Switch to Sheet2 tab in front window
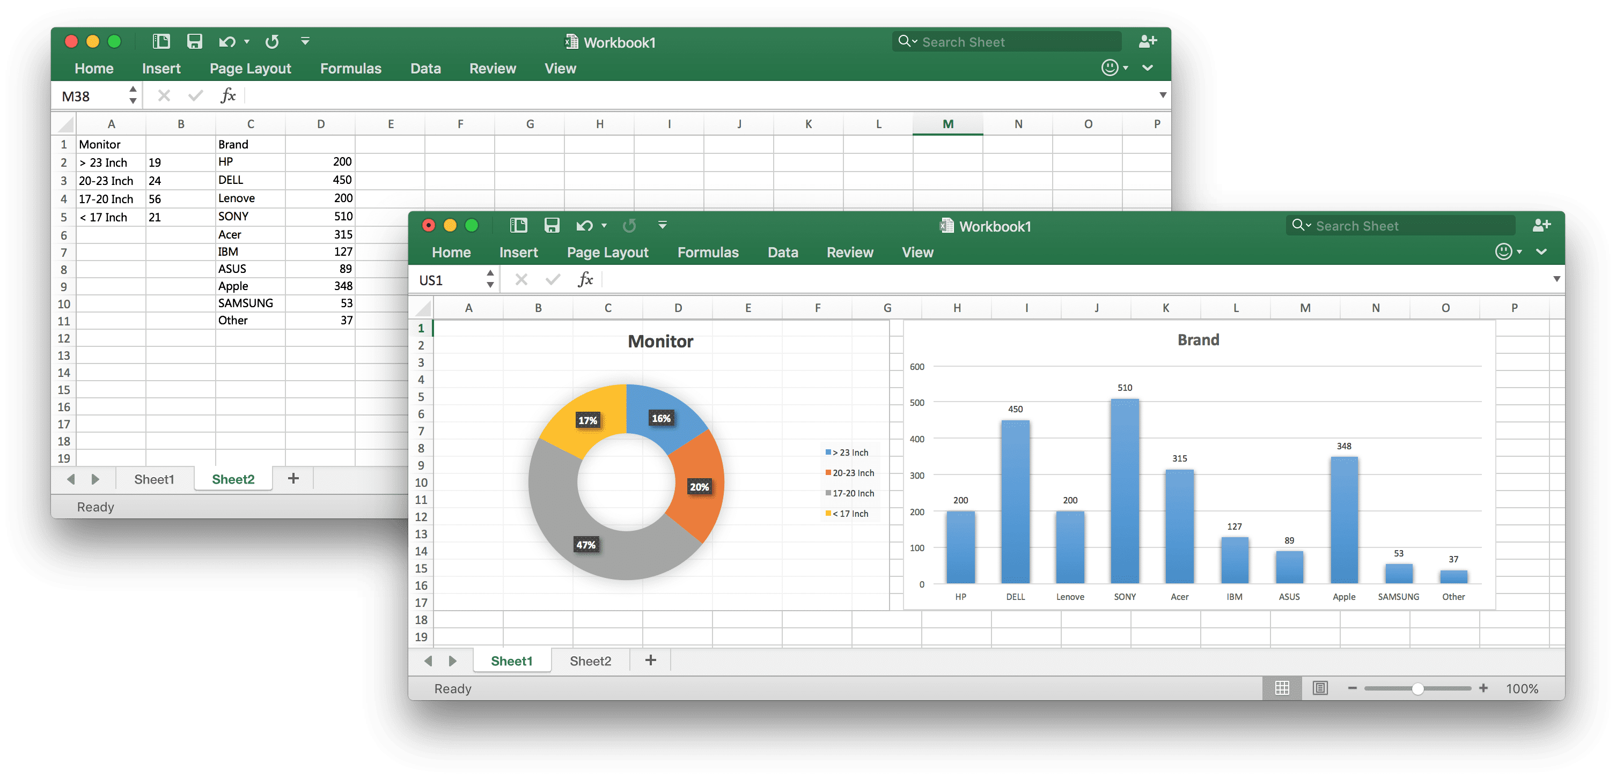This screenshot has height=779, width=1616. coord(590,661)
